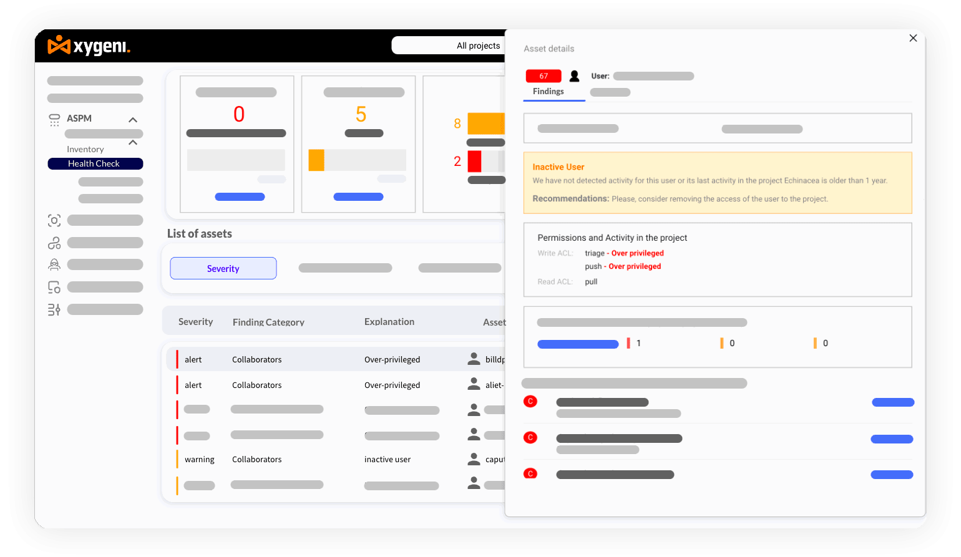
Task: Select the warning inactive user row
Action: tap(337, 459)
